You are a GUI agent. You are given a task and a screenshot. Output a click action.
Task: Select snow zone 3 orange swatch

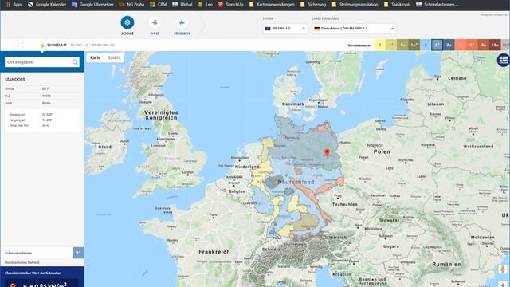[461, 45]
